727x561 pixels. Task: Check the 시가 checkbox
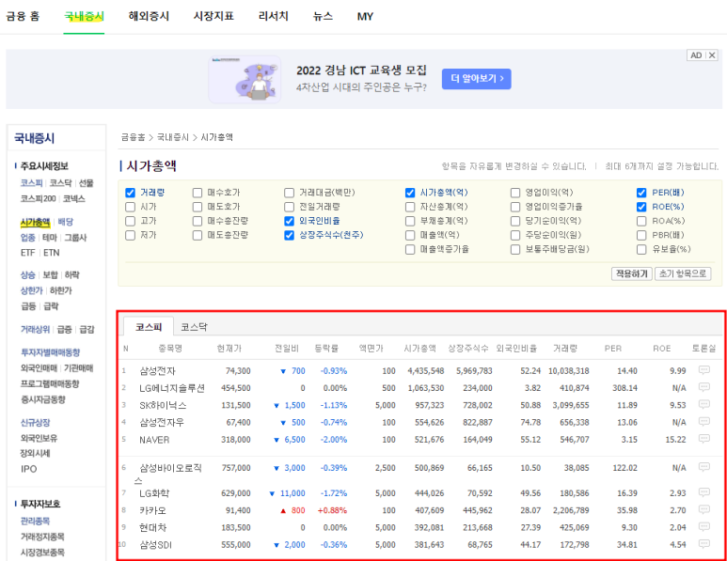(131, 207)
